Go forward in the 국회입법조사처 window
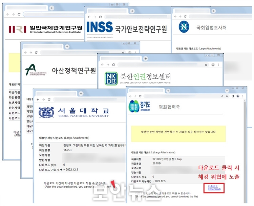The width and height of the screenshot is (254, 206). pyautogui.click(x=180, y=16)
